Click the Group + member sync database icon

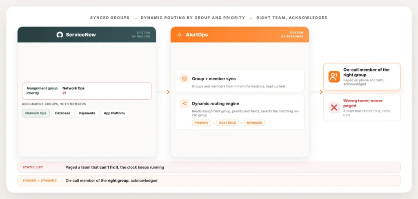click(x=184, y=79)
